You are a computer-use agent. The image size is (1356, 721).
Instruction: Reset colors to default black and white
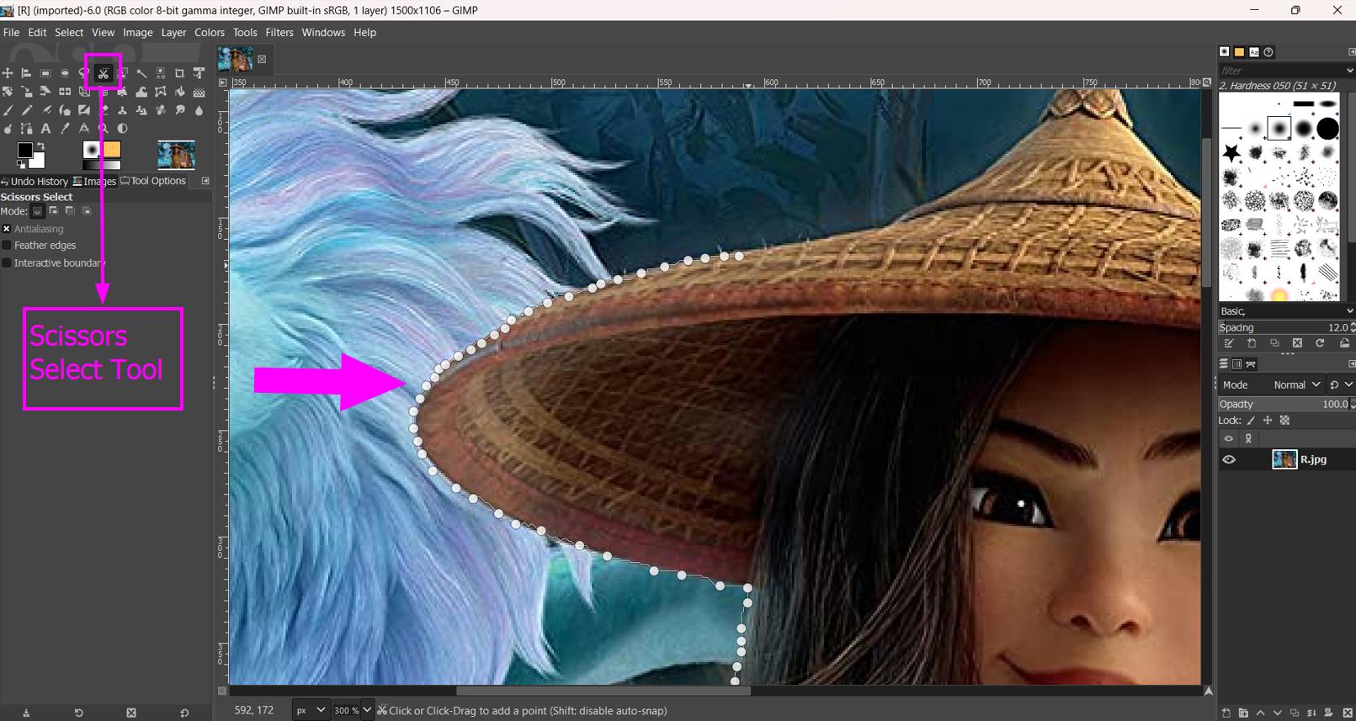tap(20, 163)
